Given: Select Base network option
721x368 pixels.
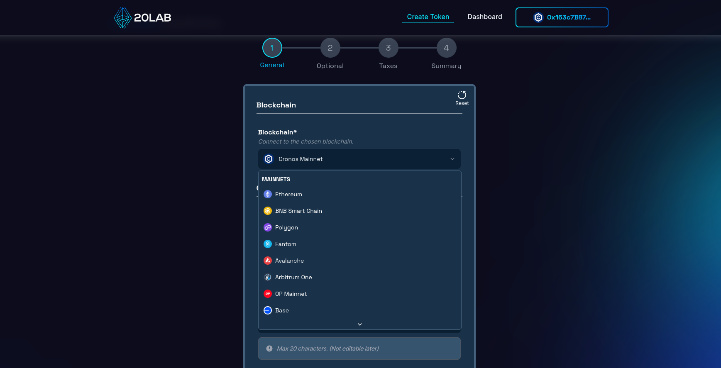Looking at the screenshot, I should tap(359, 310).
